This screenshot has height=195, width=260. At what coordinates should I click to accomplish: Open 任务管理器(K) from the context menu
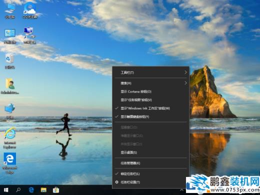click(150, 163)
